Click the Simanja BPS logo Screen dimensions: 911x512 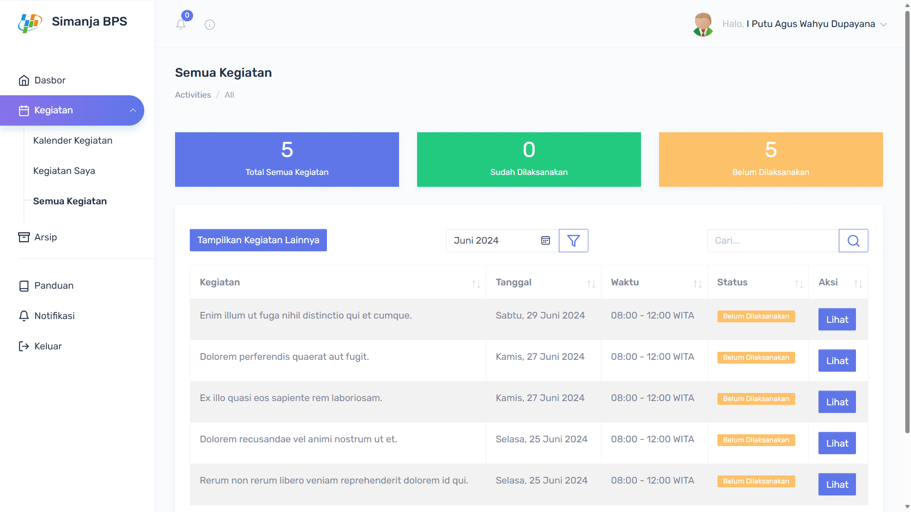[x=30, y=22]
